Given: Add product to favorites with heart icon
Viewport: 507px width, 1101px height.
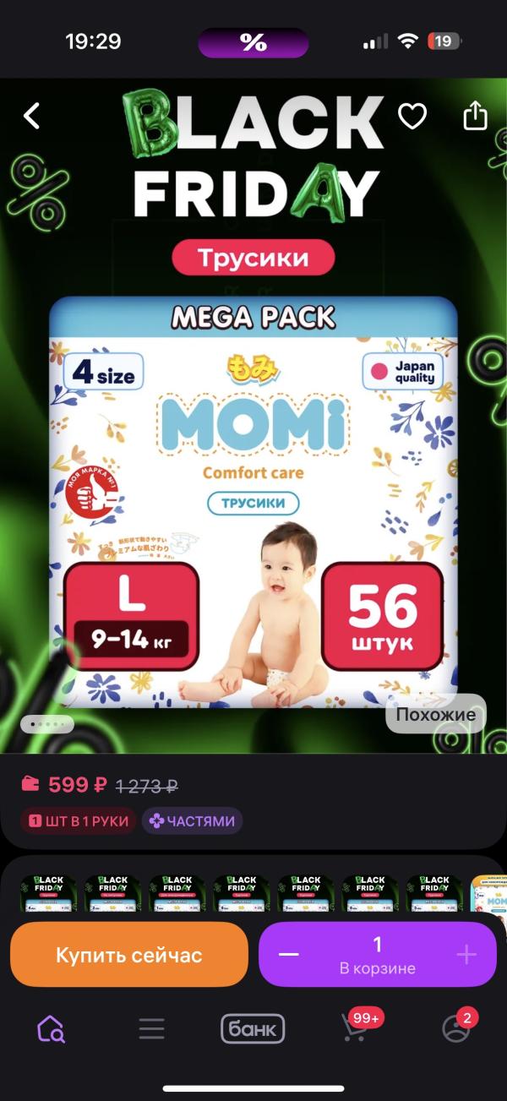Looking at the screenshot, I should point(412,116).
